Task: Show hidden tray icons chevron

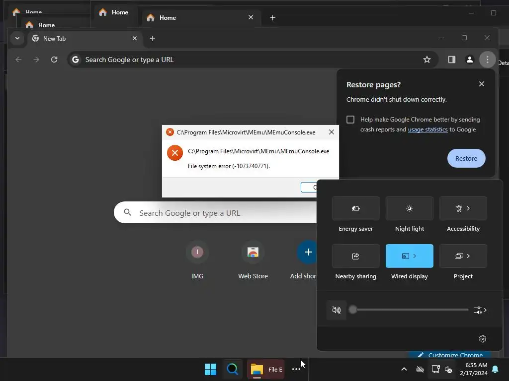Action: tap(404, 369)
